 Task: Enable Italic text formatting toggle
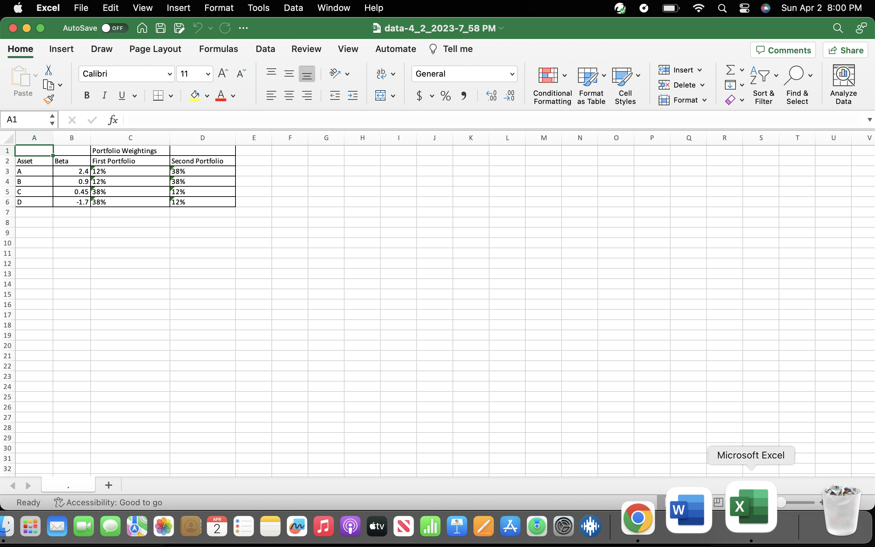point(103,96)
